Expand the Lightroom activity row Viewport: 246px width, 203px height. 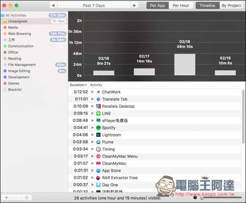(92, 135)
